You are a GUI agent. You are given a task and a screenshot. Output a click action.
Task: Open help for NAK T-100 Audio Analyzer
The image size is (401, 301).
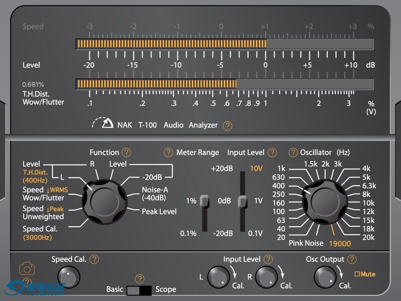click(228, 126)
